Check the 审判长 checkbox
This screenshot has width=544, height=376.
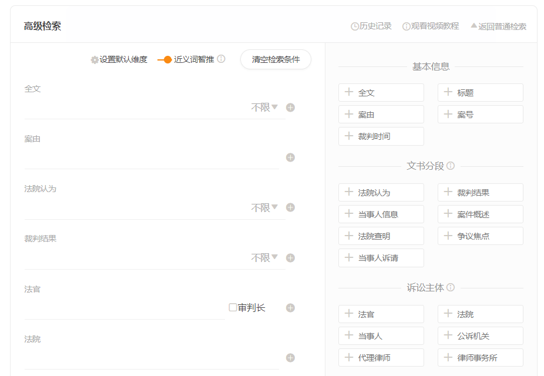point(233,307)
